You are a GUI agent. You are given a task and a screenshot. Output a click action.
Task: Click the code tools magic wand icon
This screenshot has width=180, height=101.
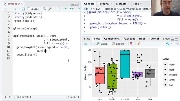coord(50,9)
